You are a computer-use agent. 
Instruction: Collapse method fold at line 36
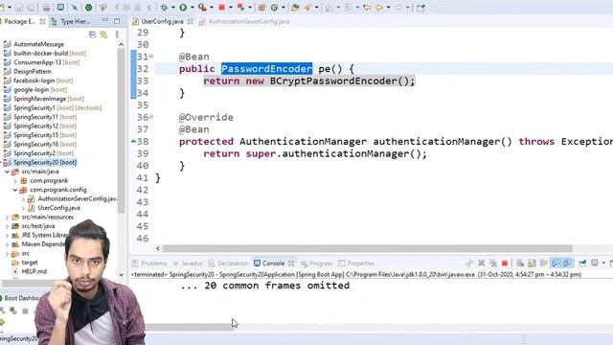tap(151, 117)
